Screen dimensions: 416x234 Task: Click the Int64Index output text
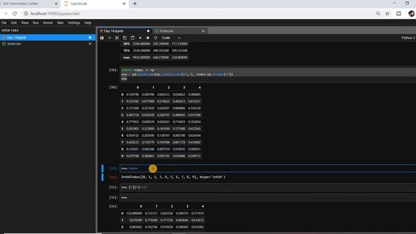click(173, 177)
